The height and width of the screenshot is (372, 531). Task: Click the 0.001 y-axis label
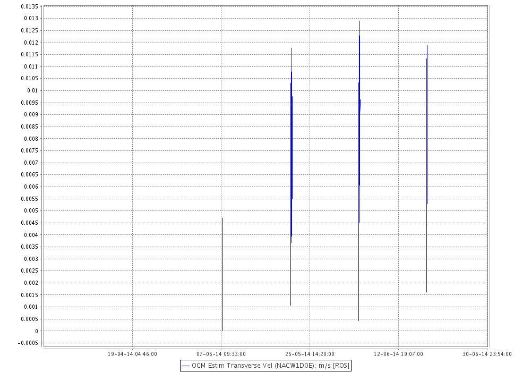[31, 307]
